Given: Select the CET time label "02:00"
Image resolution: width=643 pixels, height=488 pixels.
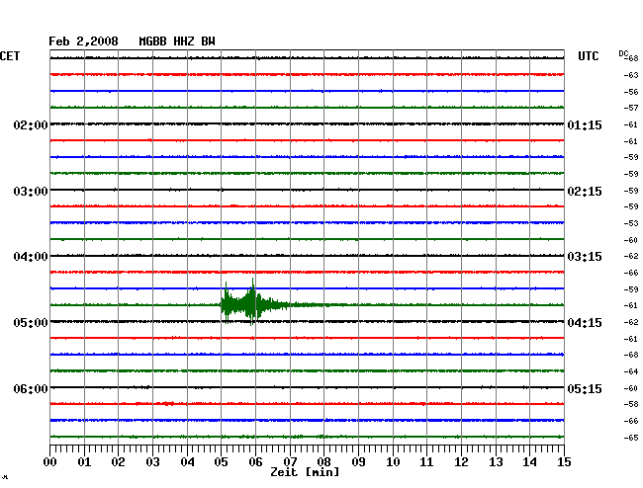Looking at the screenshot, I should click(x=31, y=125).
